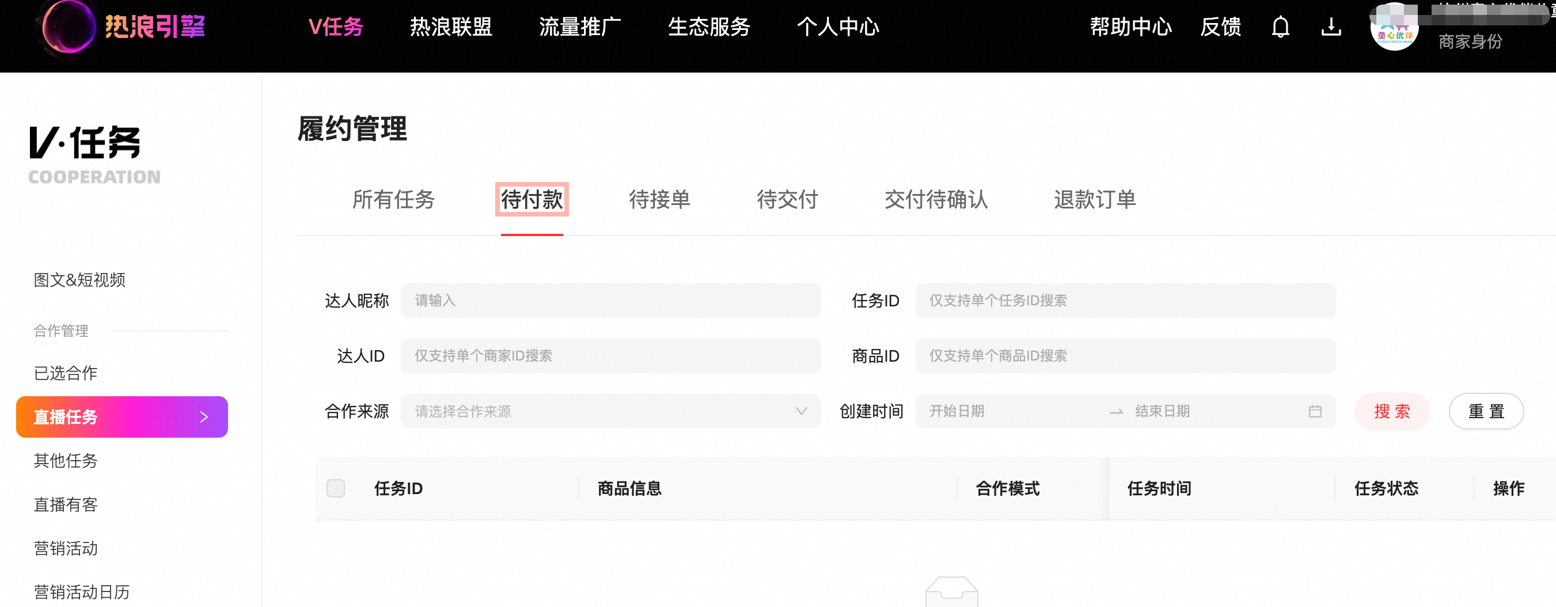Open the user avatar profile
The width and height of the screenshot is (1556, 607).
pos(1394,27)
